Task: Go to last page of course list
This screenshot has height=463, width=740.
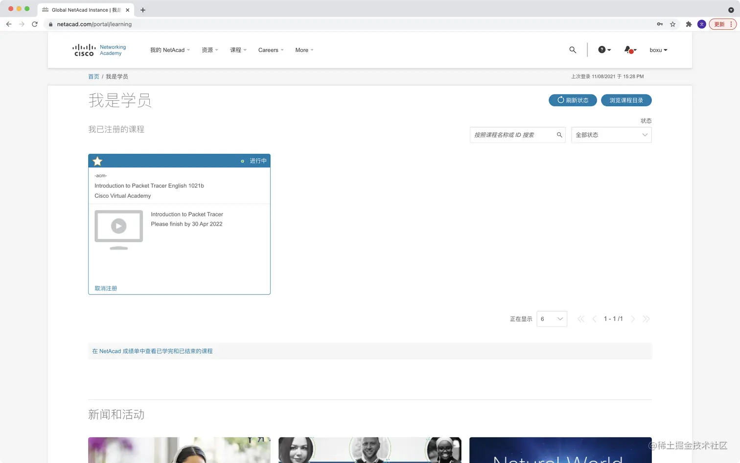Action: click(646, 319)
